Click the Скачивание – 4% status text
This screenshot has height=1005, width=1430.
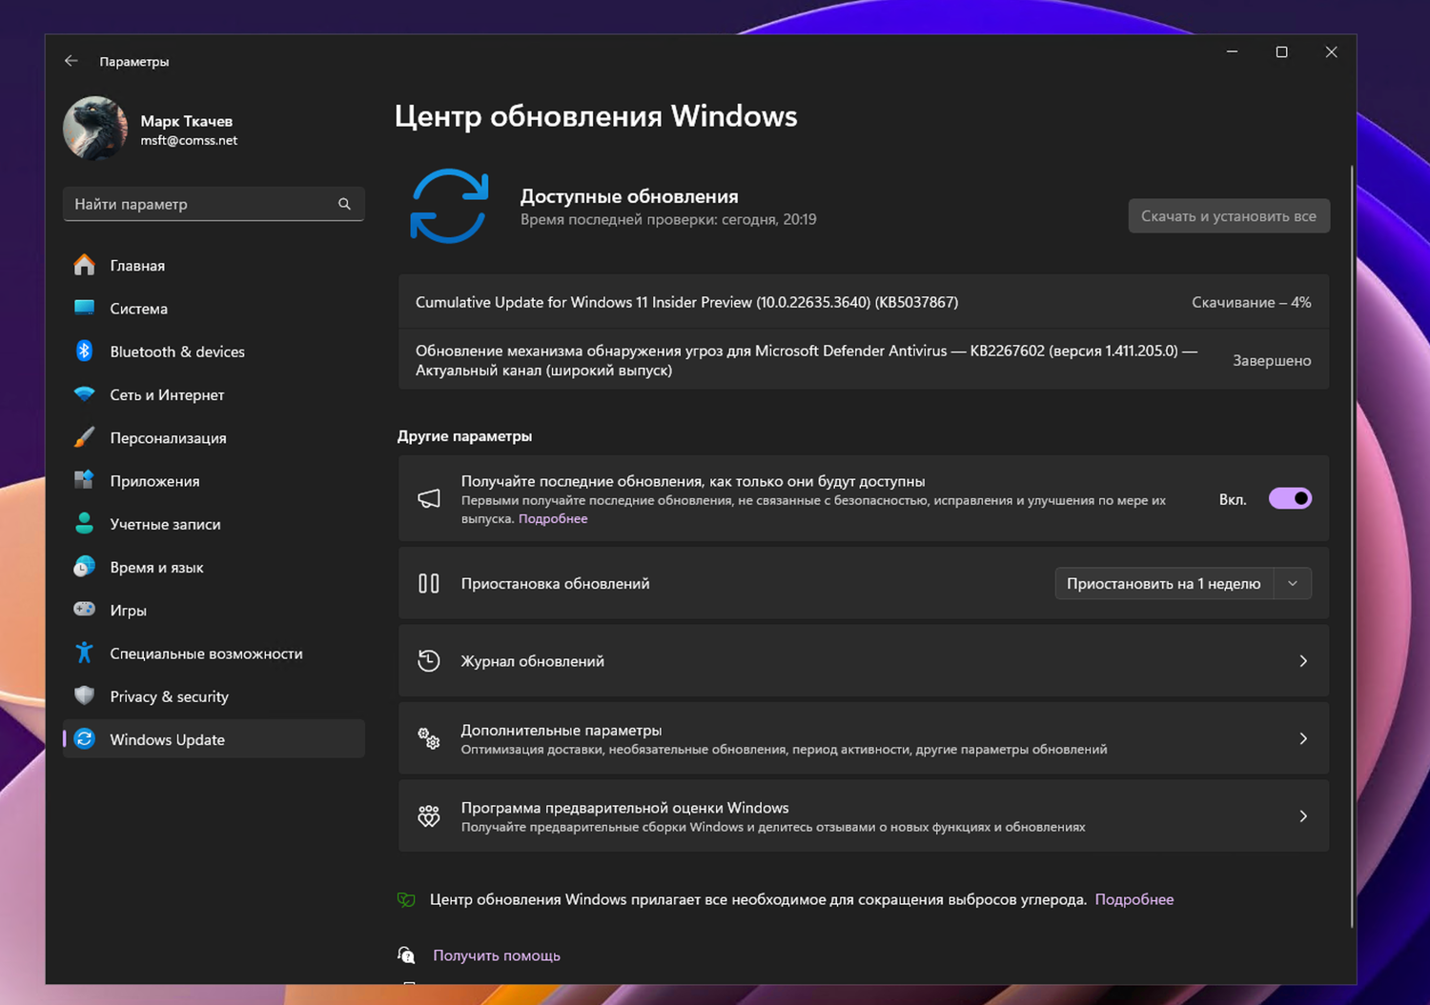[1252, 302]
